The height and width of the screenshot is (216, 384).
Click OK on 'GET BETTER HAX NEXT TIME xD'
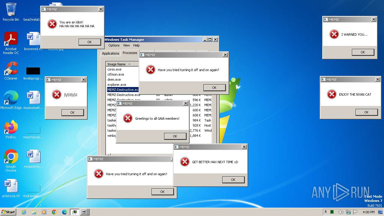pos(233,180)
